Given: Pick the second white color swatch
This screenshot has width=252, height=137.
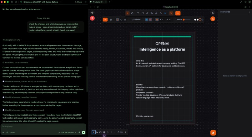Looking at the screenshot, I should click(198, 20).
